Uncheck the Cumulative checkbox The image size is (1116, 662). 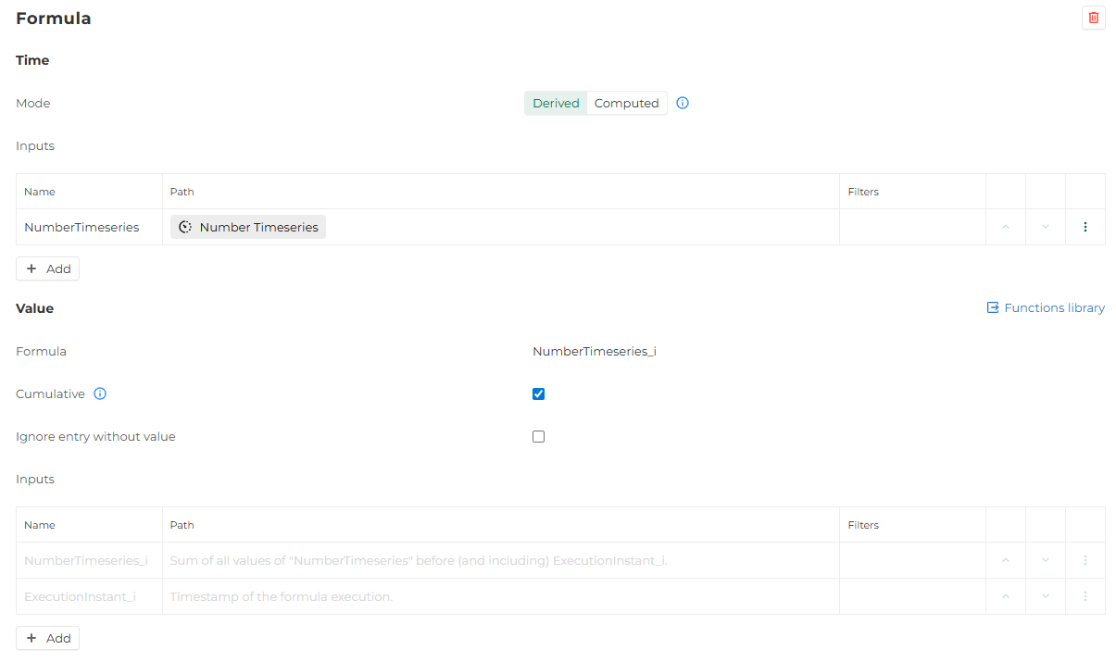538,393
